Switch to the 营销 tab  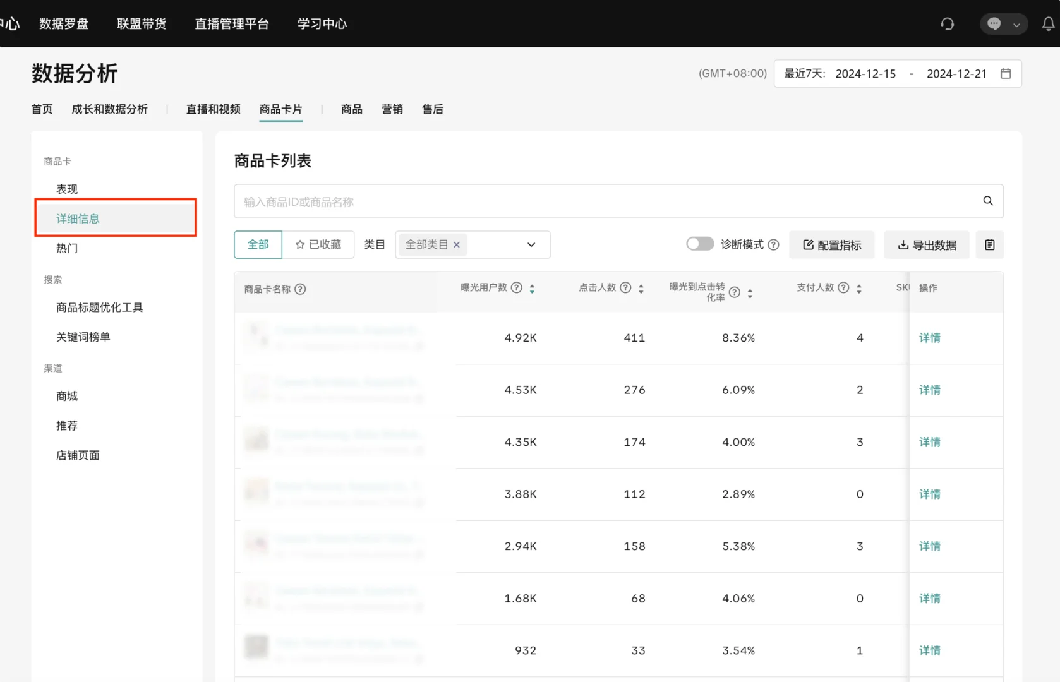pyautogui.click(x=392, y=109)
